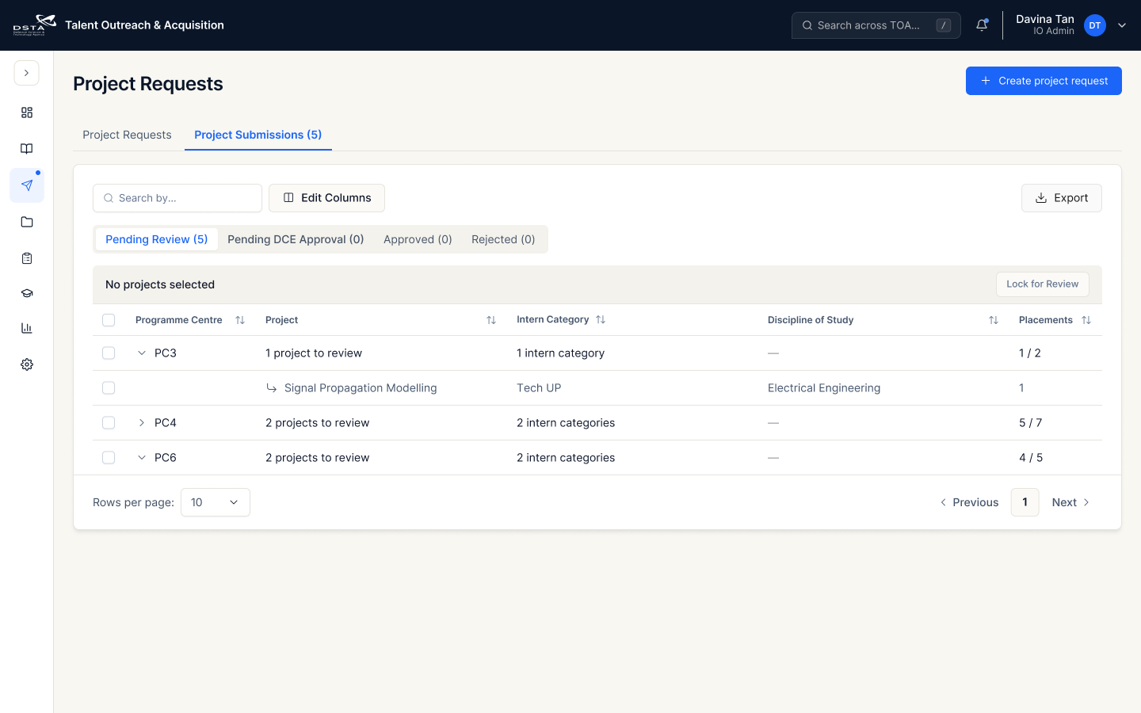Go to the Previous page
The height and width of the screenshot is (713, 1141).
(969, 502)
